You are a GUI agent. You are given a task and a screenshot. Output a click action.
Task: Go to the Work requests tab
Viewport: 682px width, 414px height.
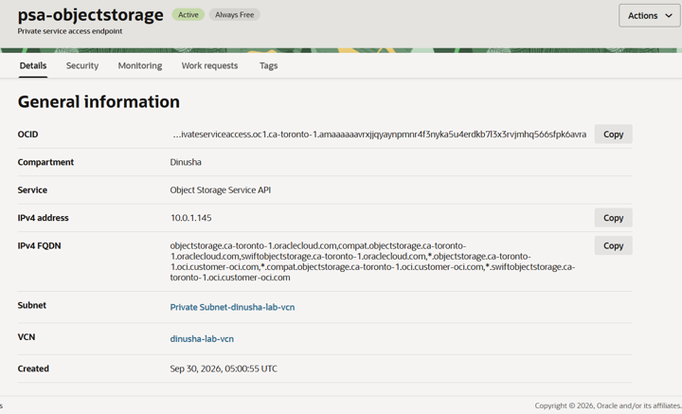pyautogui.click(x=209, y=65)
